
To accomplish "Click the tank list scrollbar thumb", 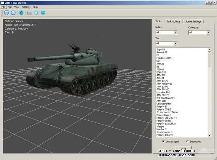I will click(209, 59).
